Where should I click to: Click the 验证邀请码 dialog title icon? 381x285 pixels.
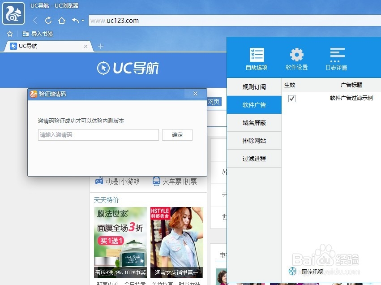pyautogui.click(x=34, y=94)
